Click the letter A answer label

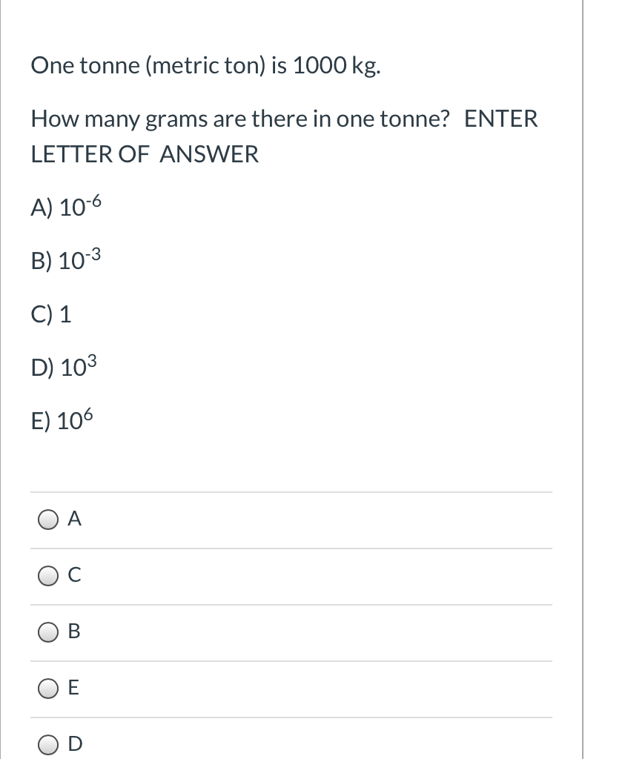coord(75,518)
